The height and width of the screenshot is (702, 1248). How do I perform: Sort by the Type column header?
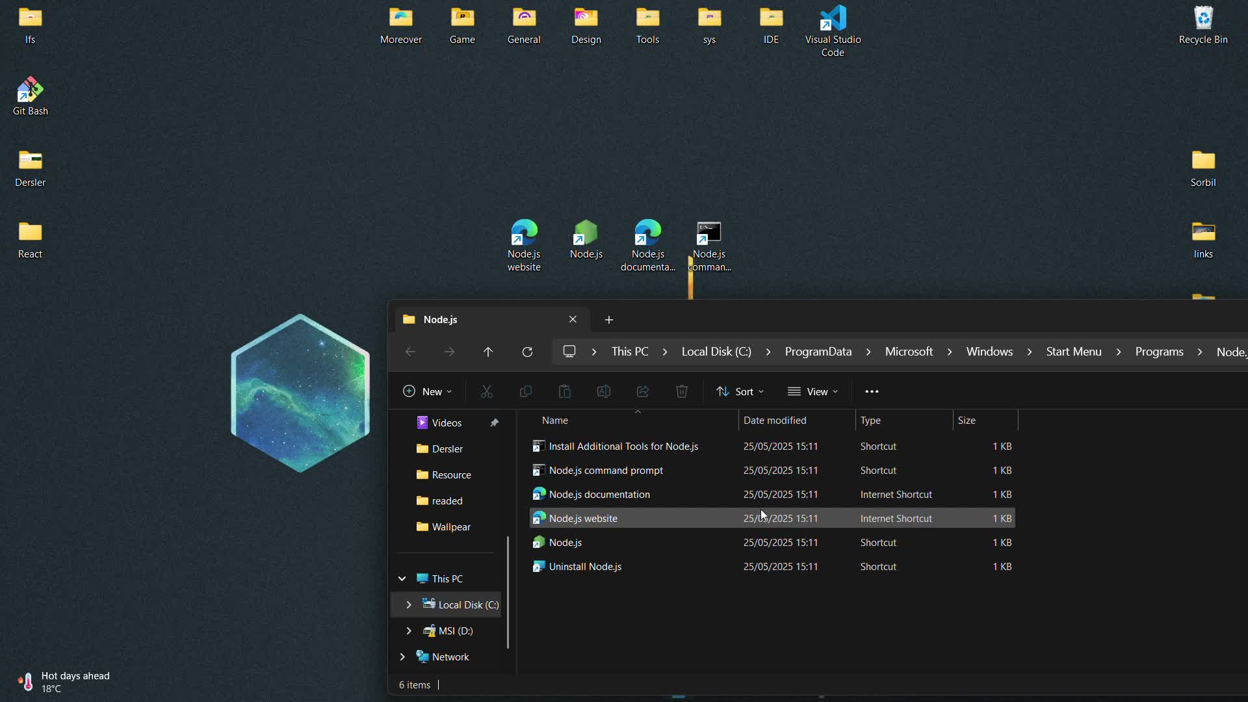904,421
